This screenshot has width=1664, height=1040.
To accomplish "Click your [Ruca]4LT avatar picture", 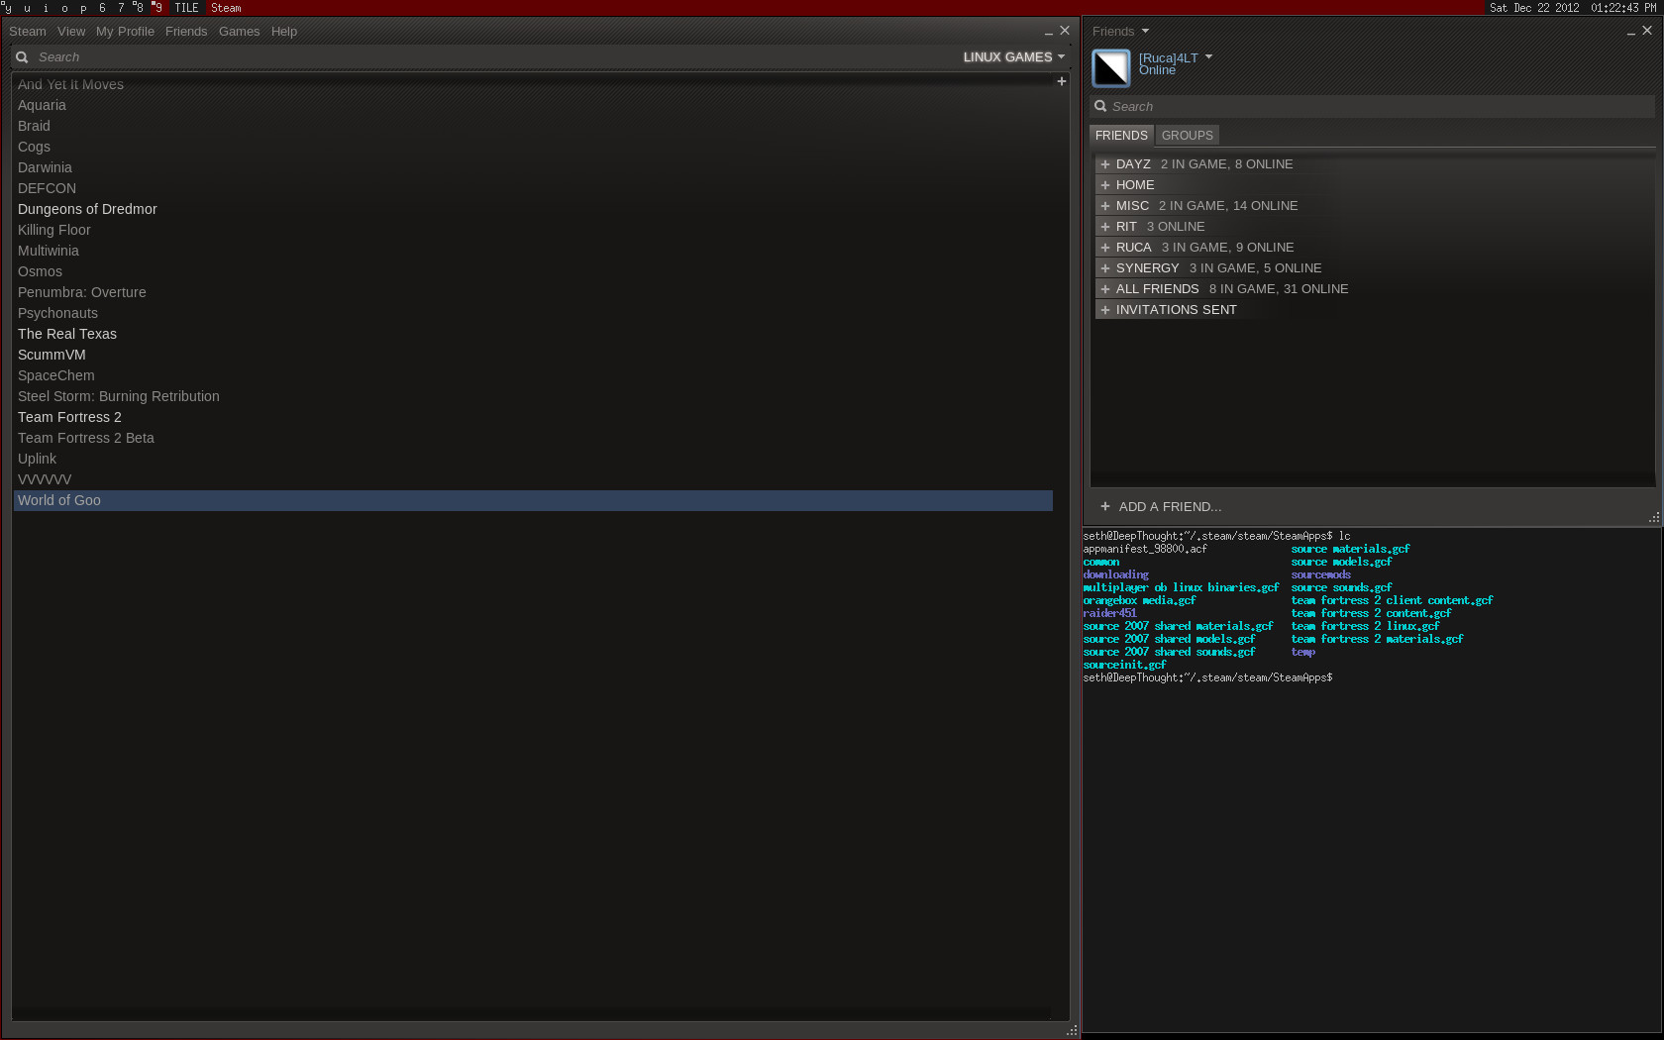I will point(1110,68).
